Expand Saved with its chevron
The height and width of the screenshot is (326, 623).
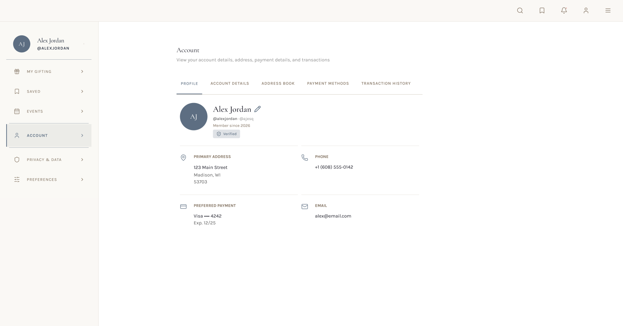tap(82, 91)
